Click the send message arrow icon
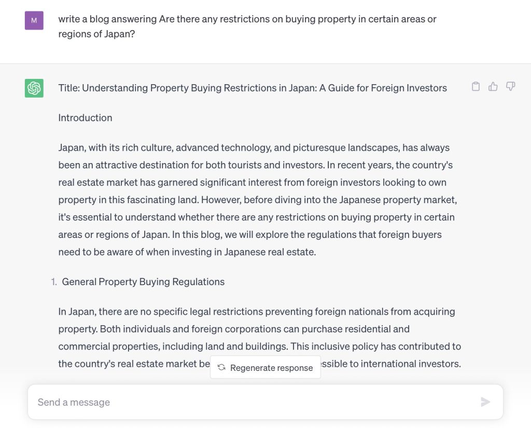The height and width of the screenshot is (428, 531). point(485,402)
